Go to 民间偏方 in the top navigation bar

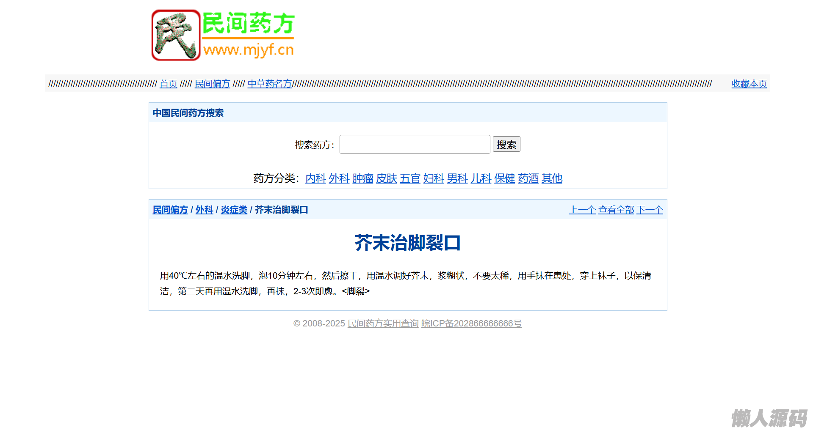212,84
